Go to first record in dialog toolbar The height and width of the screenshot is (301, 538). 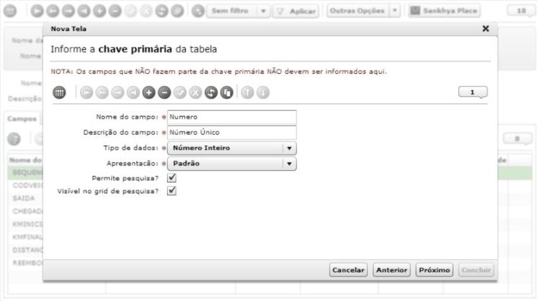[x=86, y=93]
